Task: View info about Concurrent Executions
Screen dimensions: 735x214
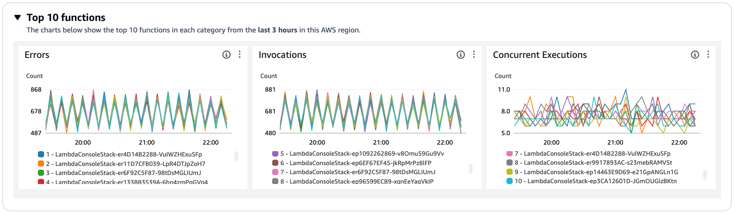Action: pyautogui.click(x=695, y=55)
